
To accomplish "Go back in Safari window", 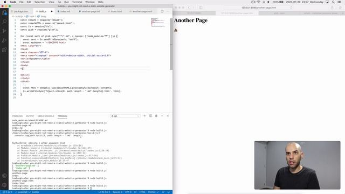I will 189,8.
